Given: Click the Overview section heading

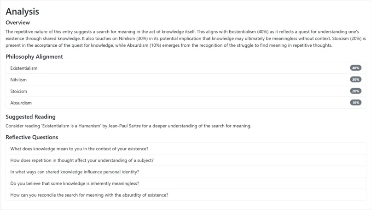Looking at the screenshot, I should tap(18, 22).
